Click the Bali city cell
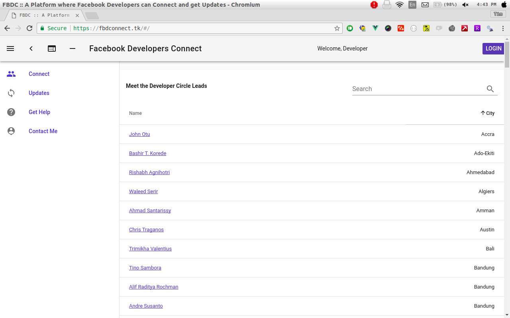Image resolution: width=510 pixels, height=318 pixels. tap(490, 249)
